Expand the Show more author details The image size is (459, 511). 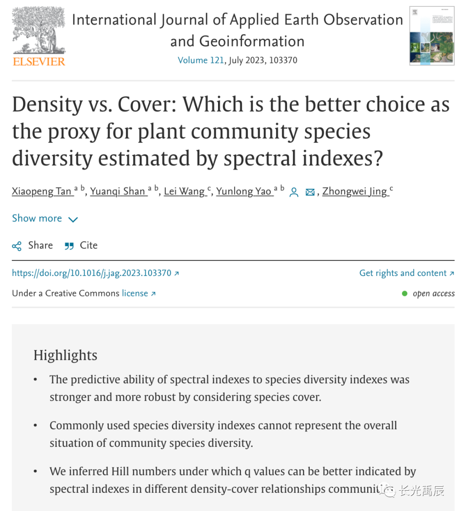click(x=37, y=219)
